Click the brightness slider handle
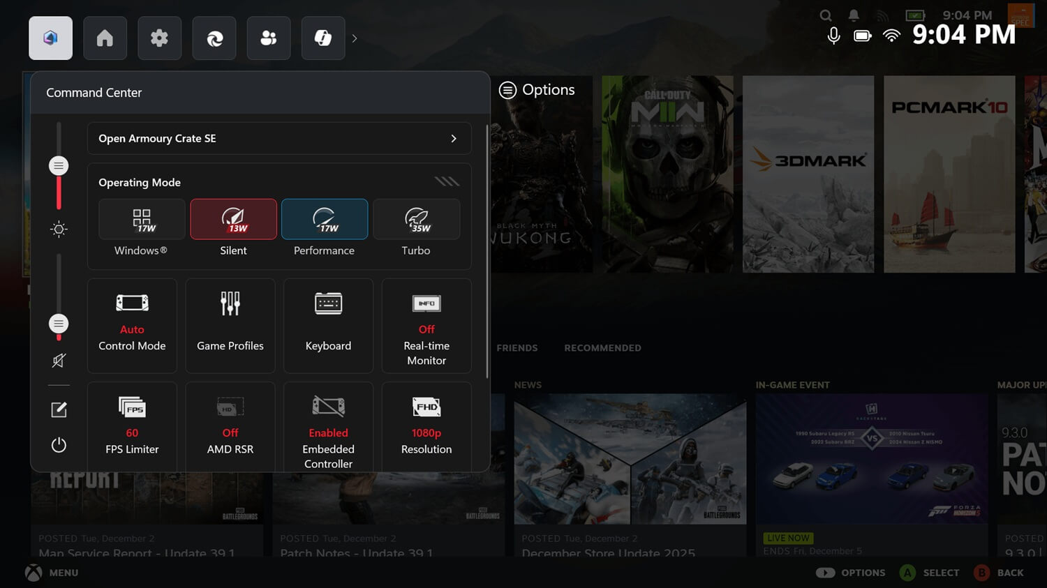The height and width of the screenshot is (588, 1047). click(59, 166)
